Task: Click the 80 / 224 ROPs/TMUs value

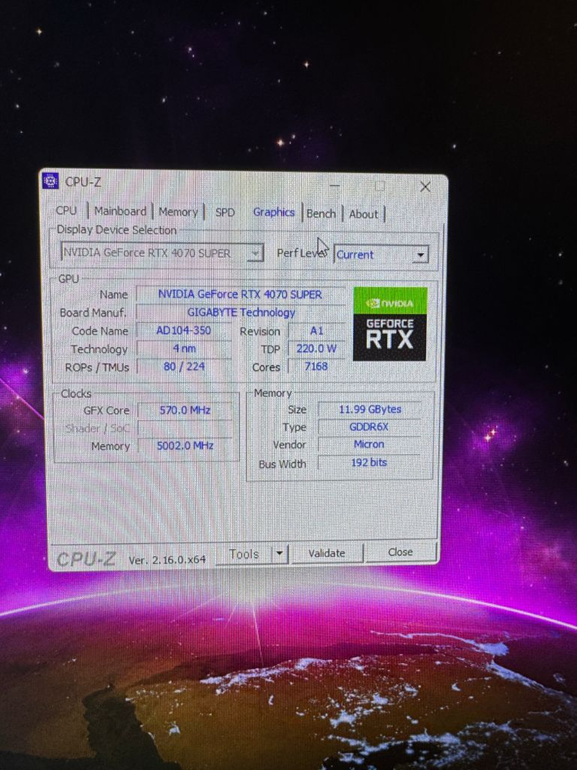Action: [184, 366]
